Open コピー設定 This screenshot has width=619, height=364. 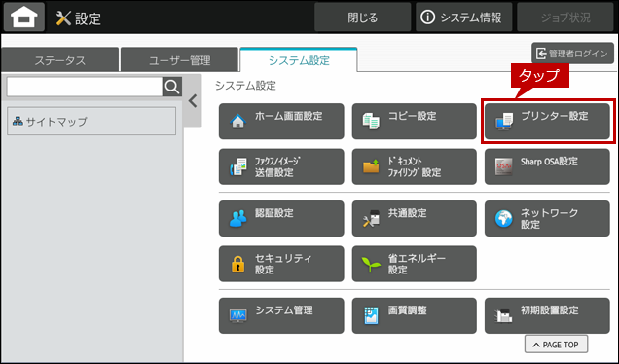coord(414,122)
